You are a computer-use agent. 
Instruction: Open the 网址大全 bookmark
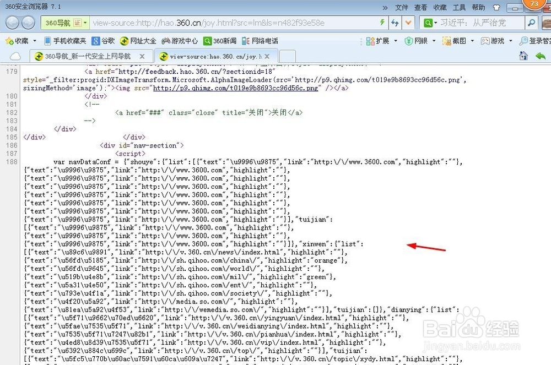(x=138, y=41)
